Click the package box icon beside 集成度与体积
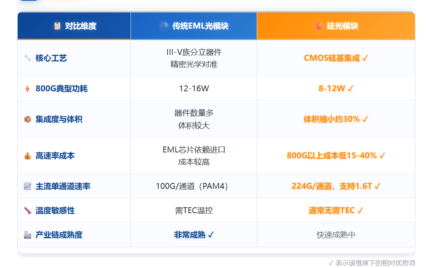 click(27, 119)
